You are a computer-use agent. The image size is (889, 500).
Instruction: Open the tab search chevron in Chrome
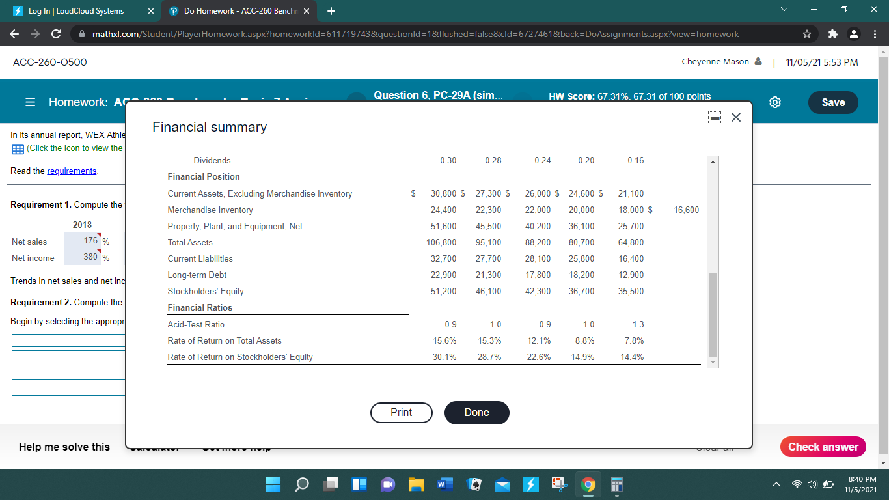(x=784, y=10)
